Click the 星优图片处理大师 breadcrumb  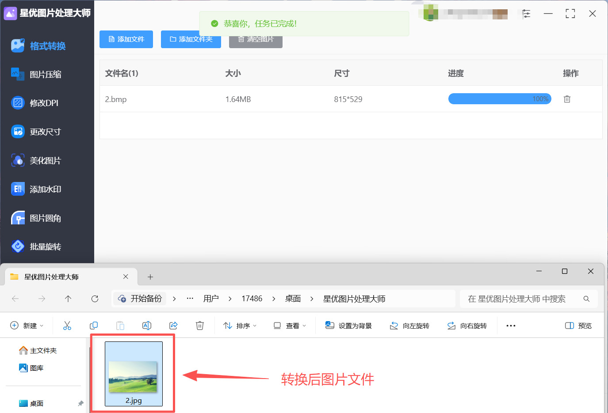click(x=354, y=299)
